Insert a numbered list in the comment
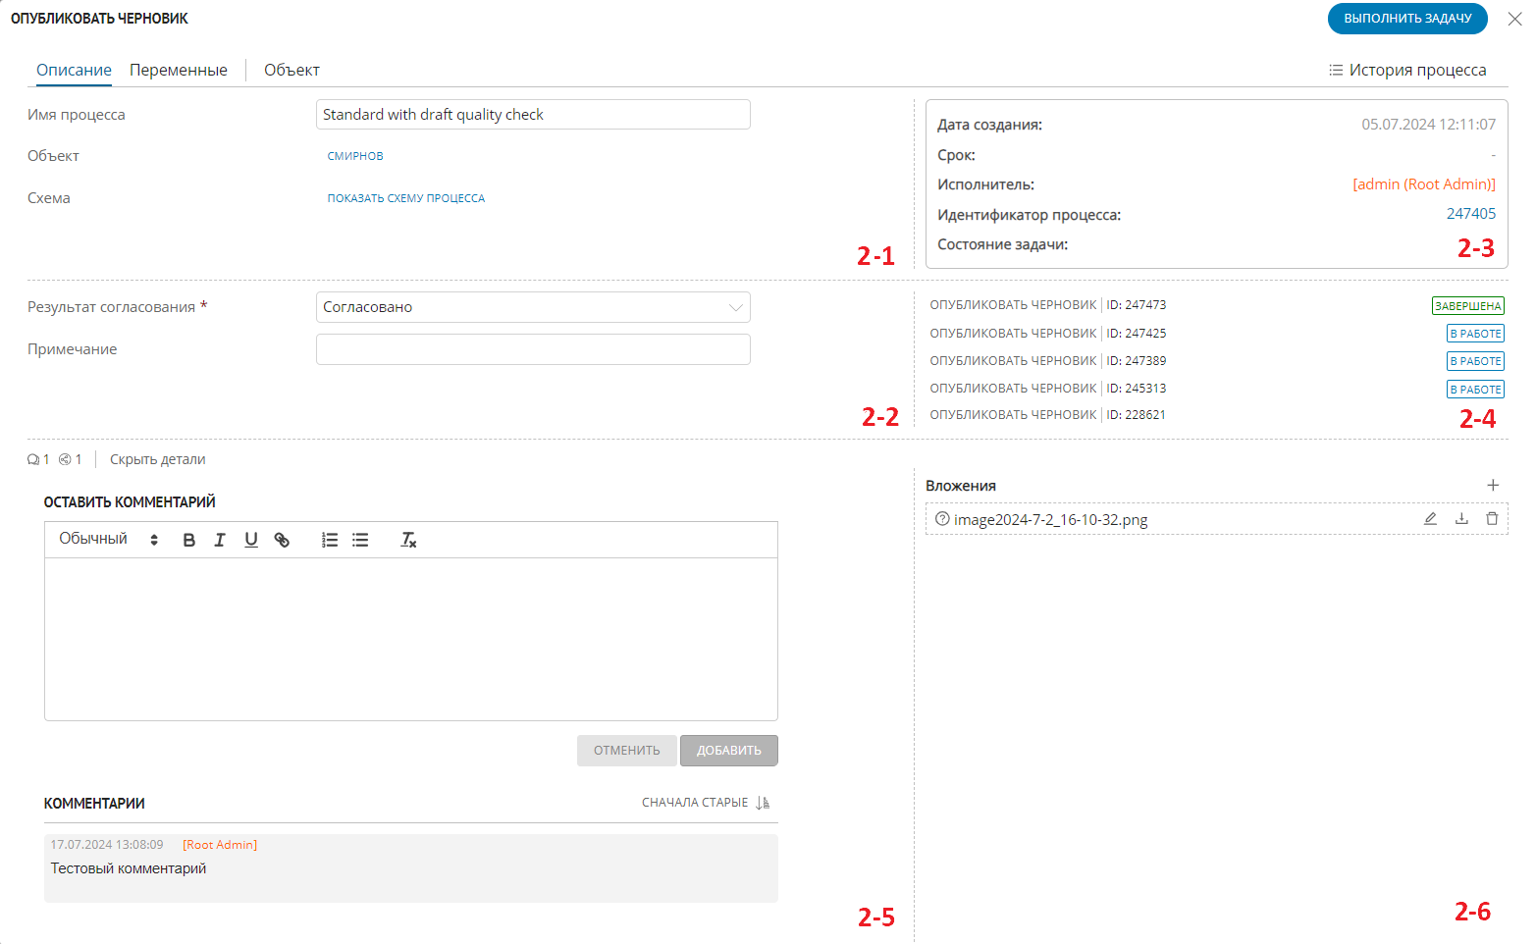 330,540
